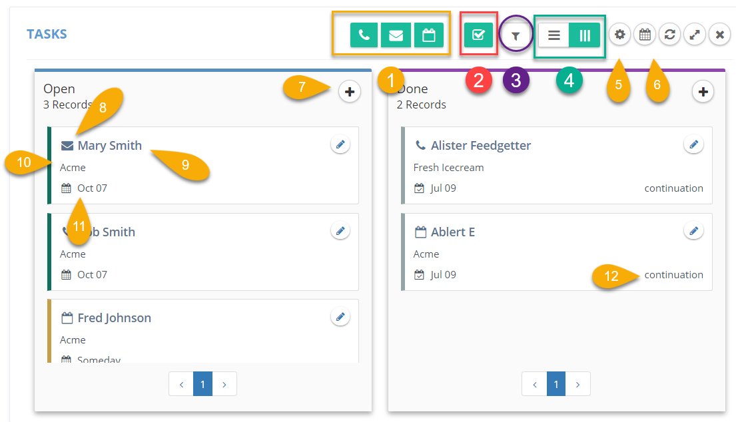
Task: Add new record in Done column
Action: click(703, 91)
